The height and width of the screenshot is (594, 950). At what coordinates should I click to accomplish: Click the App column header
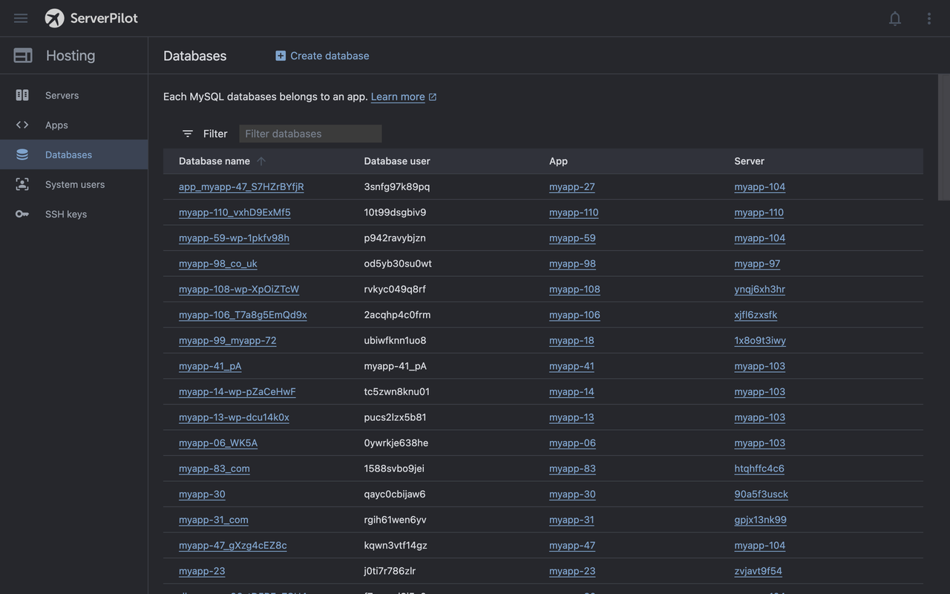click(x=558, y=161)
